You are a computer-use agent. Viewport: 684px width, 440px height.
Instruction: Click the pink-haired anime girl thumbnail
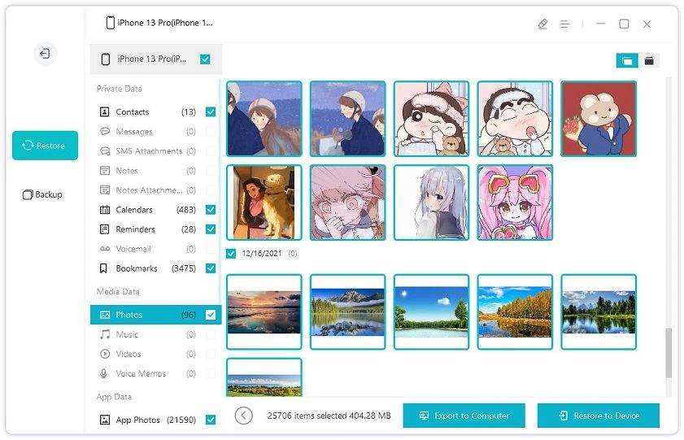point(515,203)
